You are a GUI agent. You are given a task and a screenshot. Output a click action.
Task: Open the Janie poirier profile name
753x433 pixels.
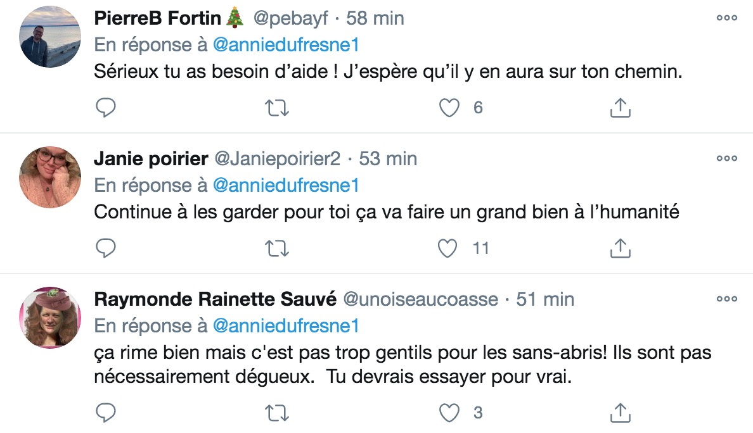coord(151,158)
